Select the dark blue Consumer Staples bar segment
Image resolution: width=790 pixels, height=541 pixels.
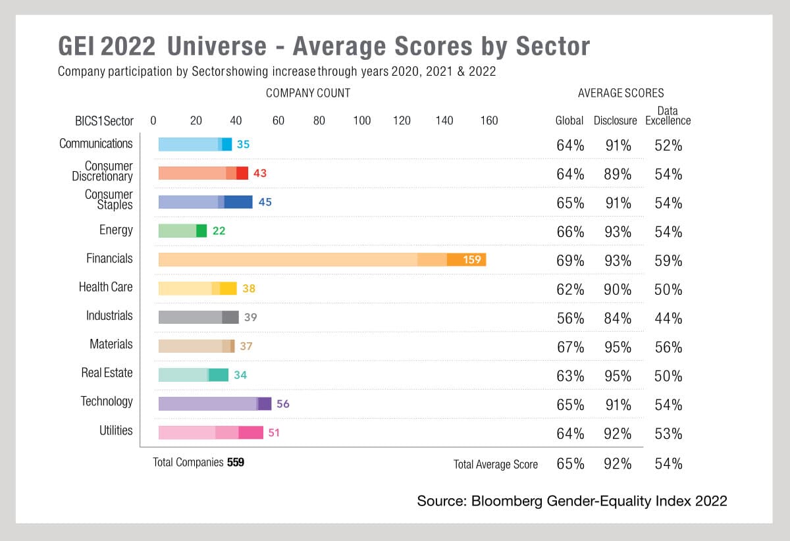238,202
